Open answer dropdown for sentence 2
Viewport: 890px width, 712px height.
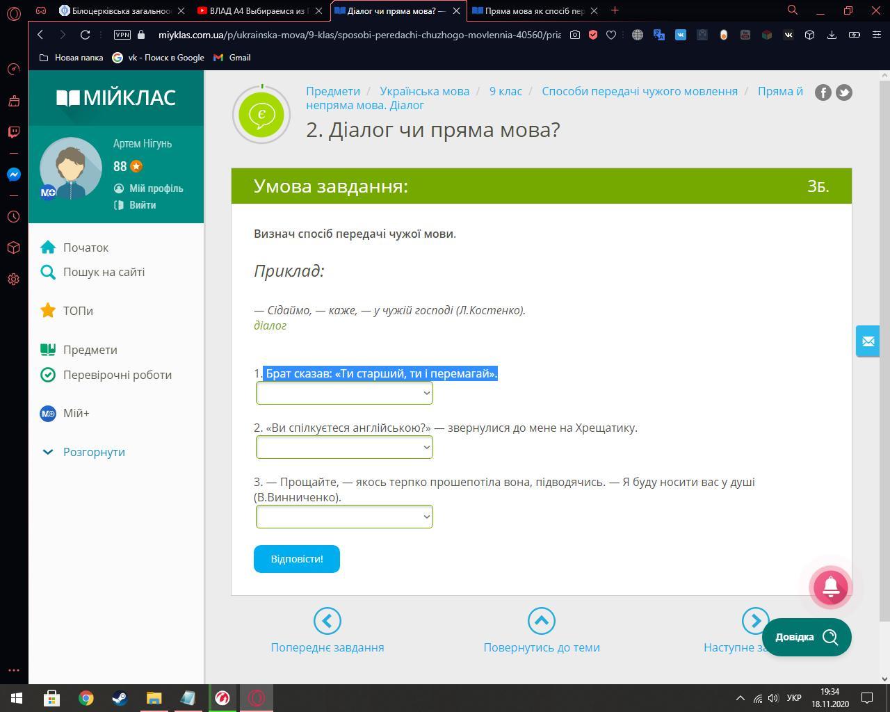[x=344, y=448]
